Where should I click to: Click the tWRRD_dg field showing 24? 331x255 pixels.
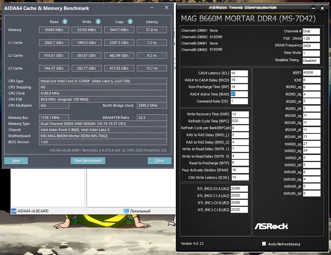point(311,151)
